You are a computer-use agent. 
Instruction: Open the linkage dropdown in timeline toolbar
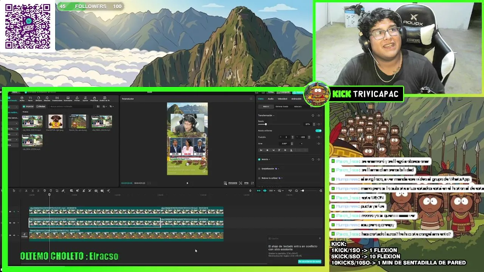(273, 191)
